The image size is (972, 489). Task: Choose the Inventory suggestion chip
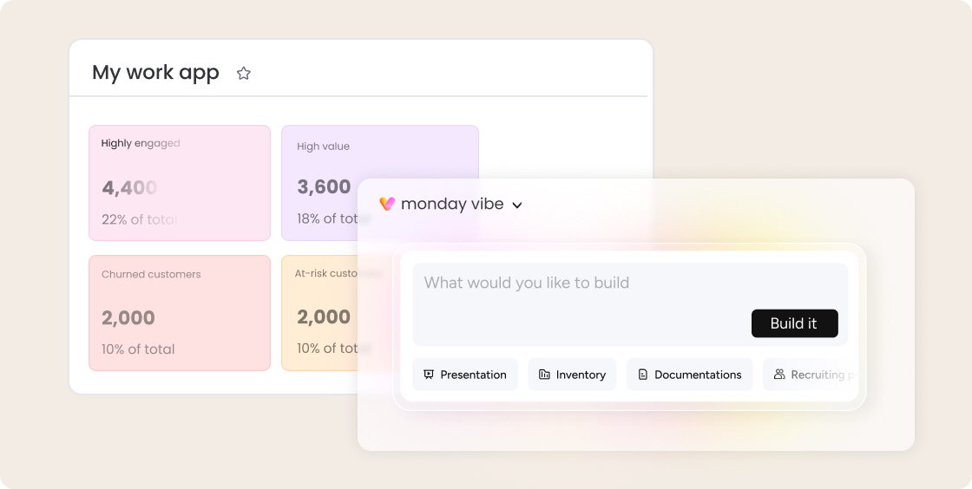573,375
